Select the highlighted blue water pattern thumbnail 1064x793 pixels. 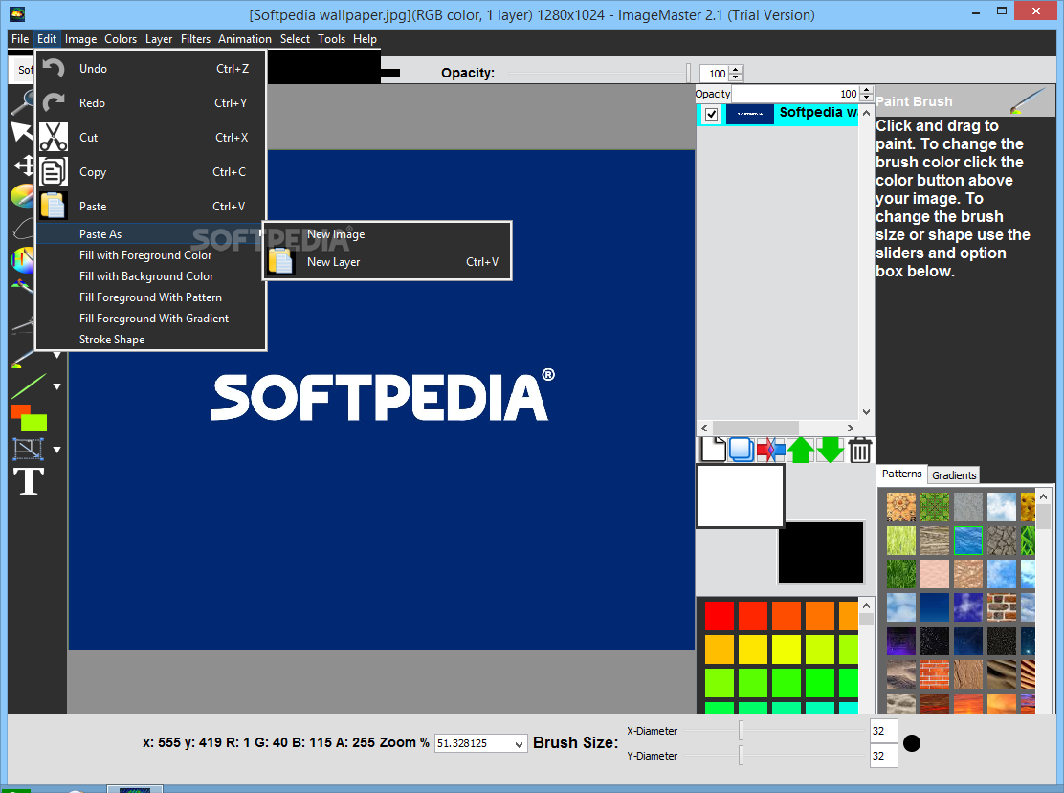pos(967,540)
